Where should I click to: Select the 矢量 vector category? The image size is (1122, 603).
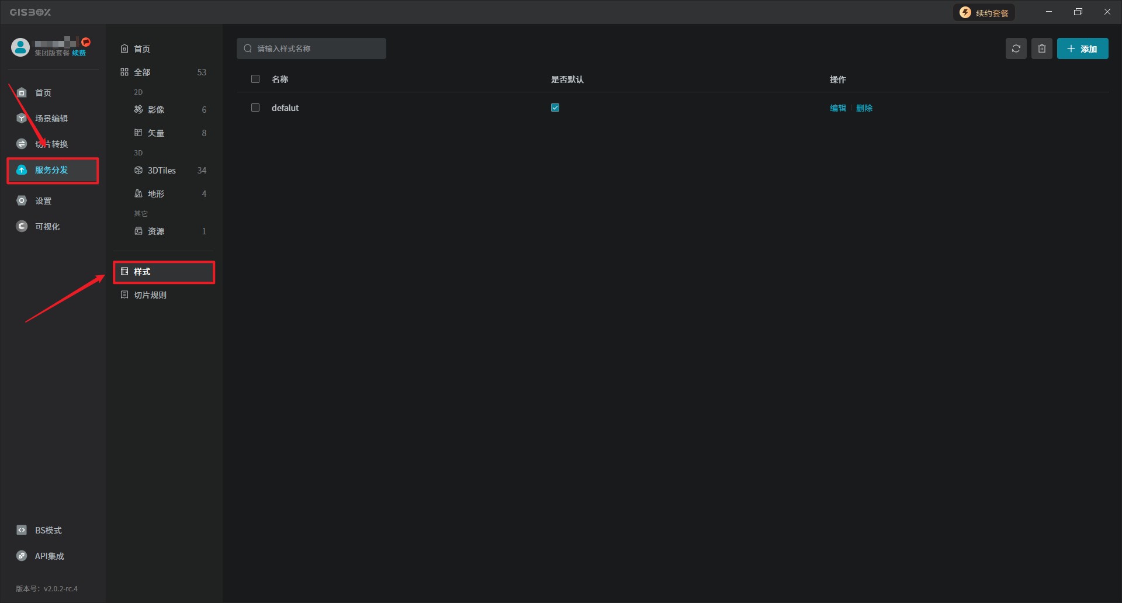155,133
